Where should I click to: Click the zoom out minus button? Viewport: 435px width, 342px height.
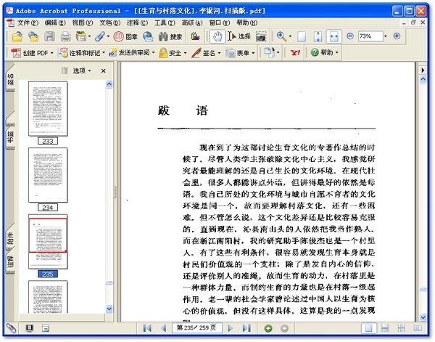pos(350,36)
